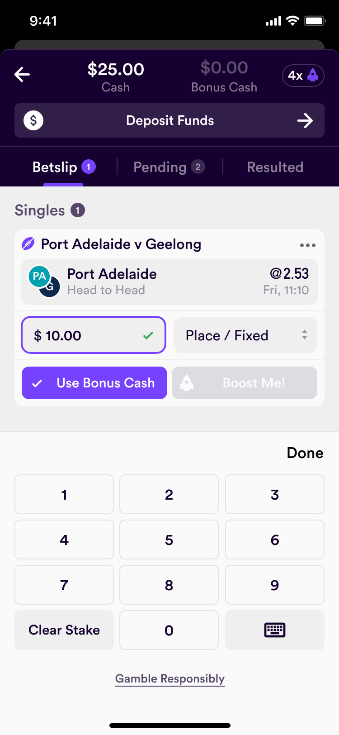Click the $10.00 stake input field

[94, 335]
